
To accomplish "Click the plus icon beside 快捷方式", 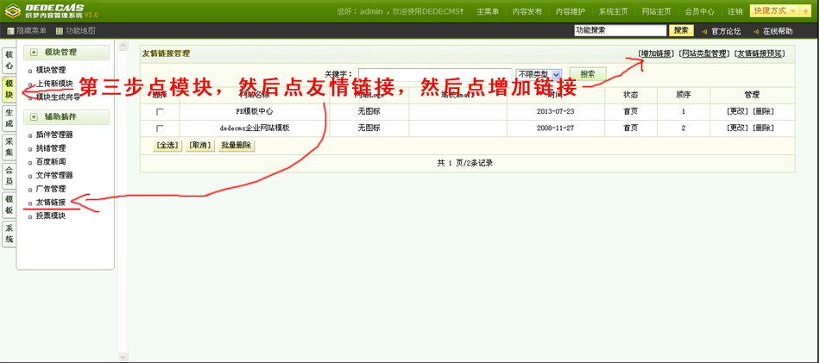I will (x=806, y=11).
